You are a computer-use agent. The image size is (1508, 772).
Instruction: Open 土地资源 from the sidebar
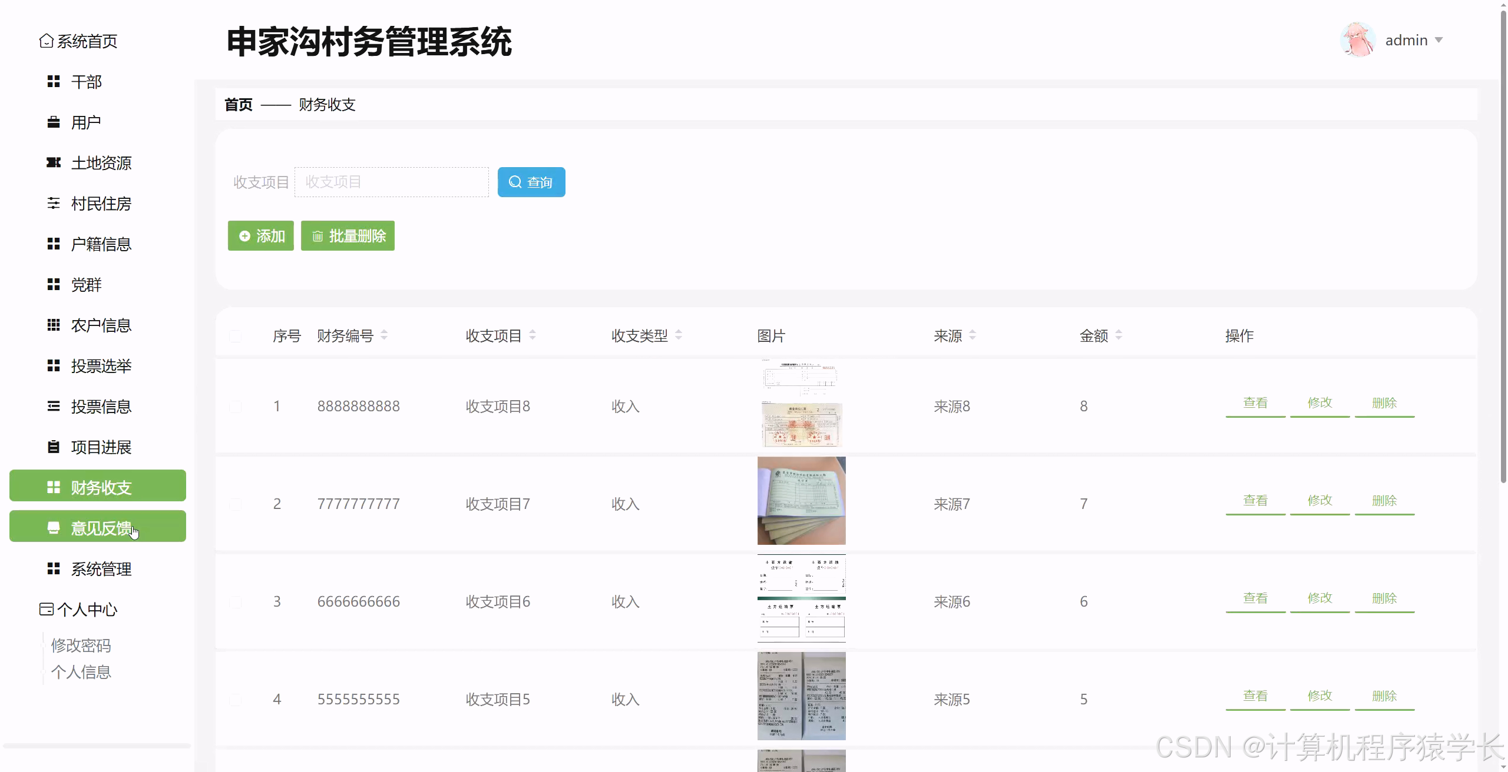(x=101, y=163)
